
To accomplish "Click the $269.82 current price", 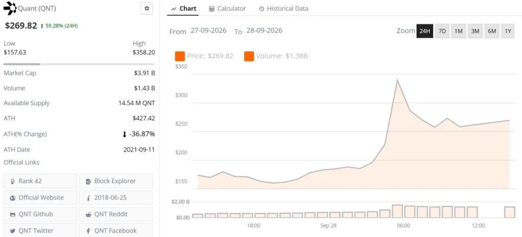I will click(x=20, y=25).
